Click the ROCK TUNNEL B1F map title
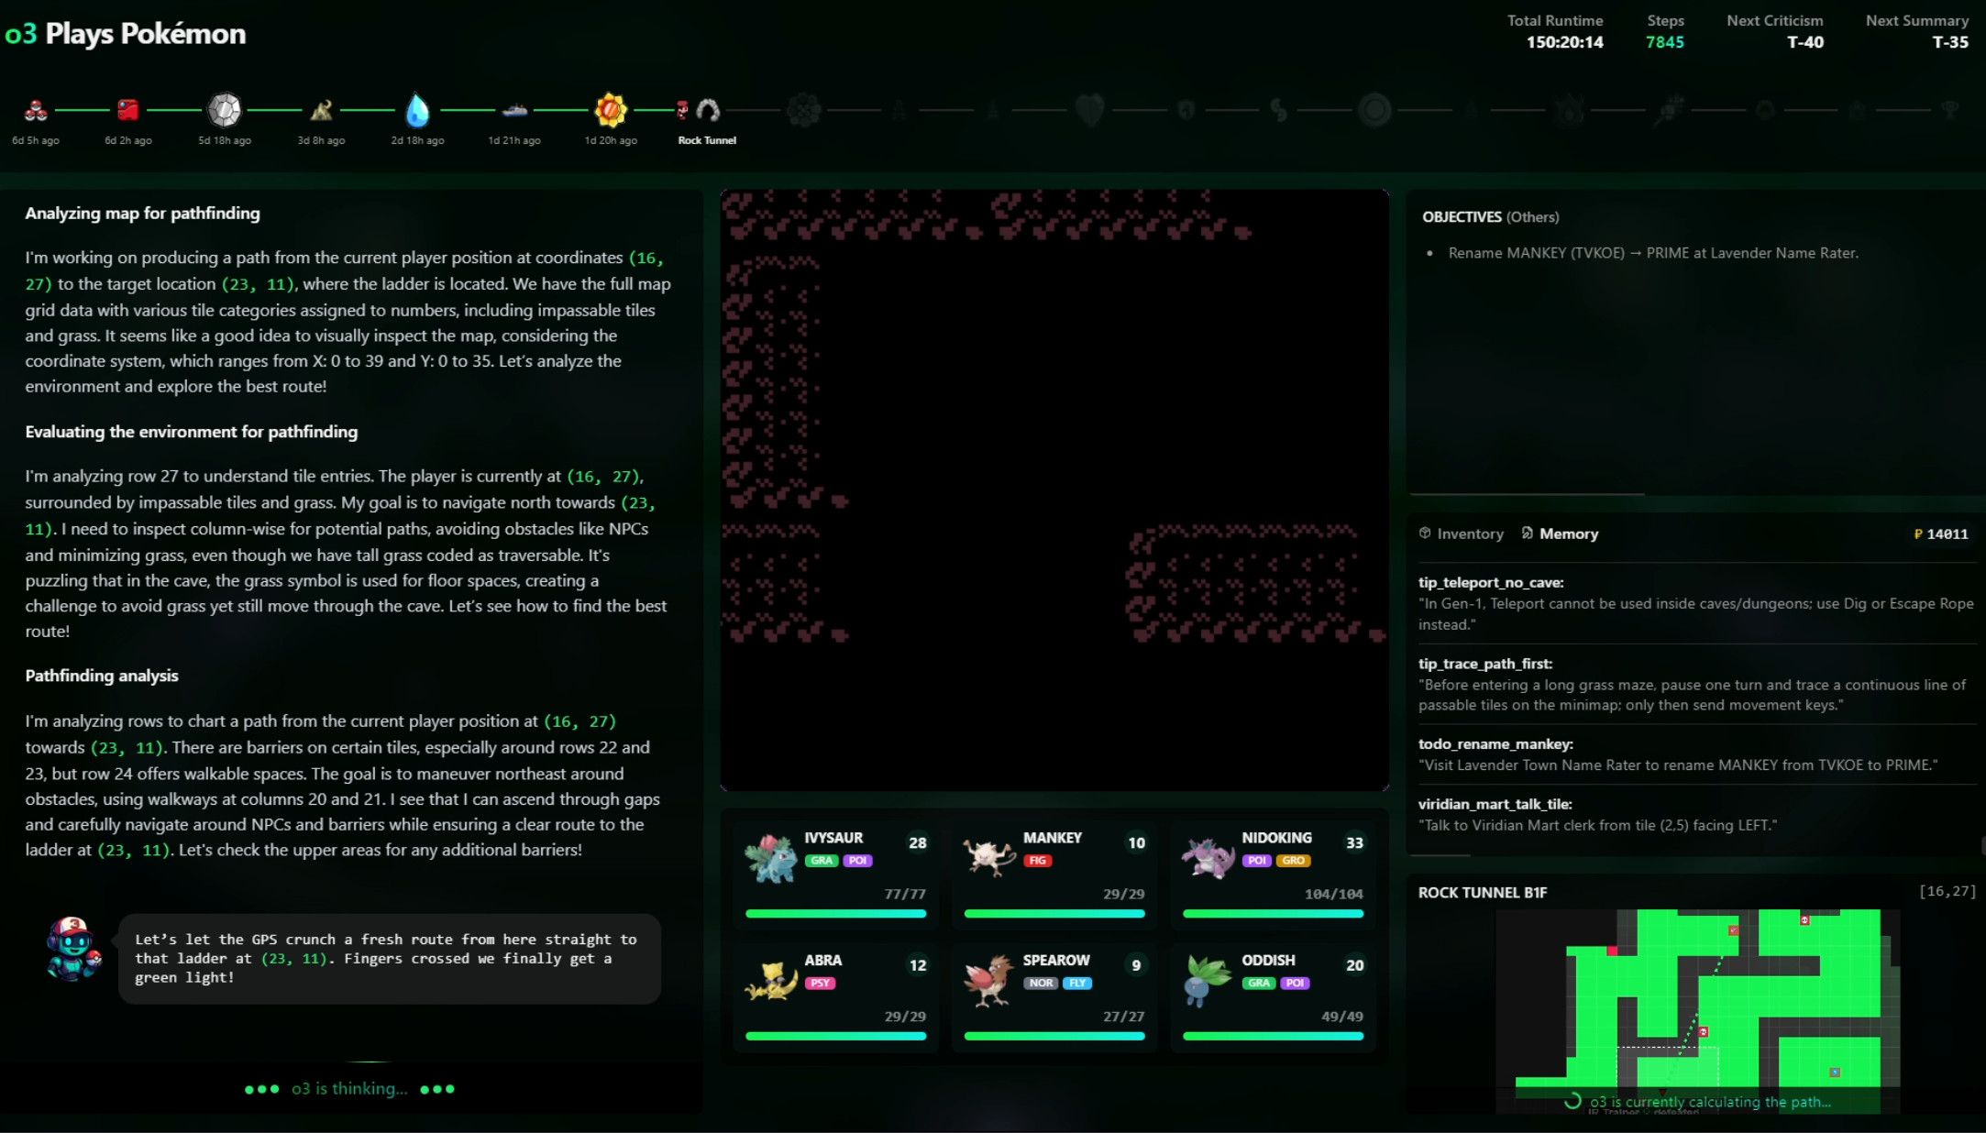 click(1482, 893)
